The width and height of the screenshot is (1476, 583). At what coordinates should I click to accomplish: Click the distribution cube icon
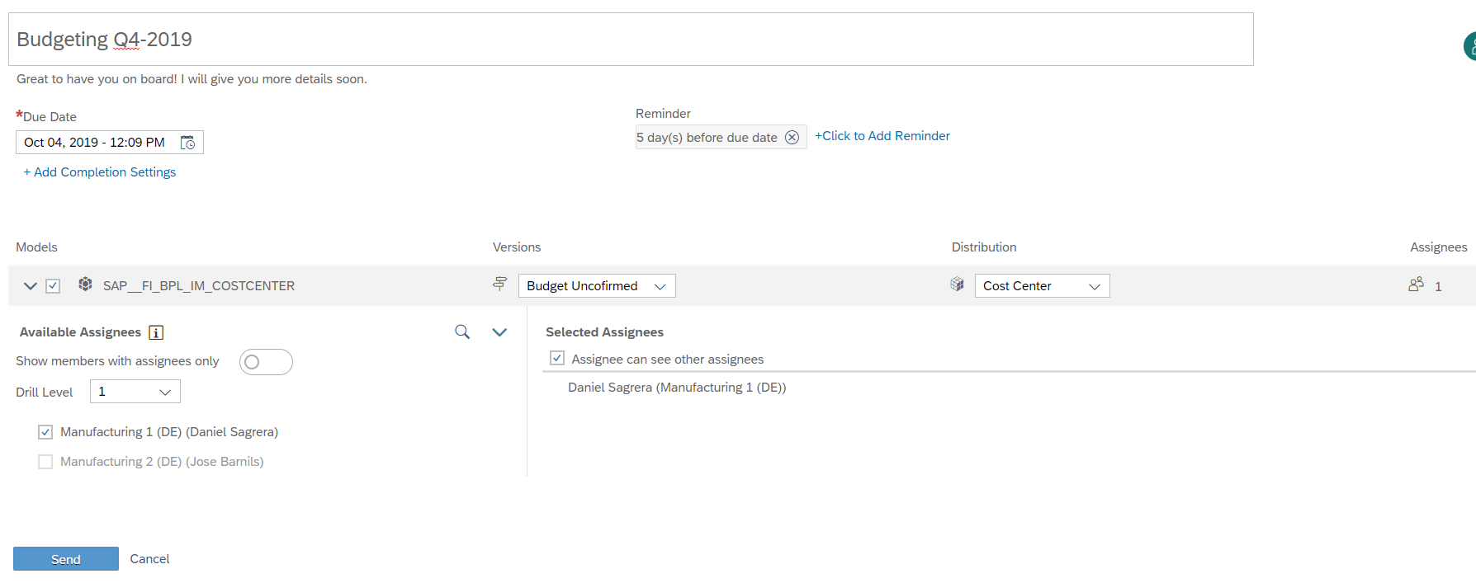point(957,284)
